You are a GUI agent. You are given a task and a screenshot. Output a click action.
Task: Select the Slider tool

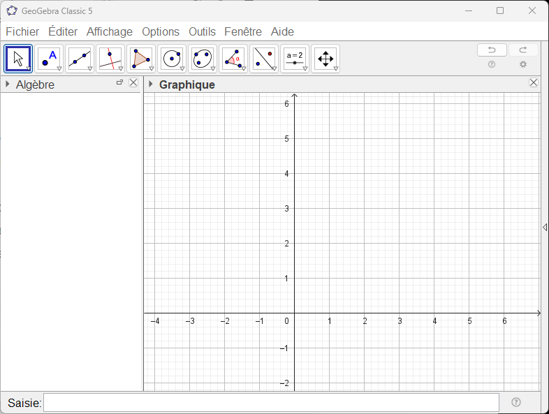pos(295,59)
